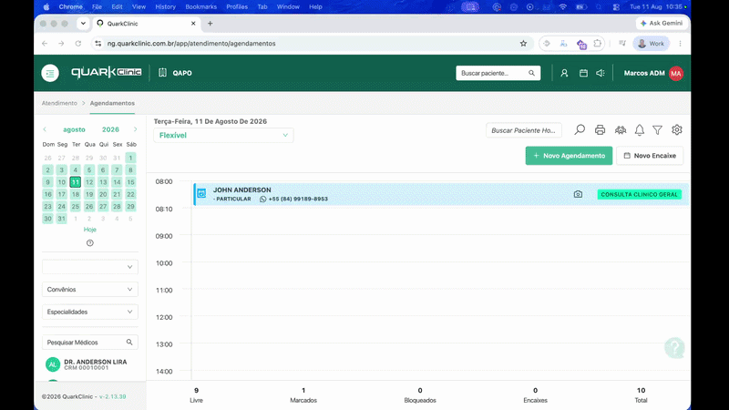Reload the page in Chrome
Viewport: 729px width, 410px height.
click(x=78, y=43)
